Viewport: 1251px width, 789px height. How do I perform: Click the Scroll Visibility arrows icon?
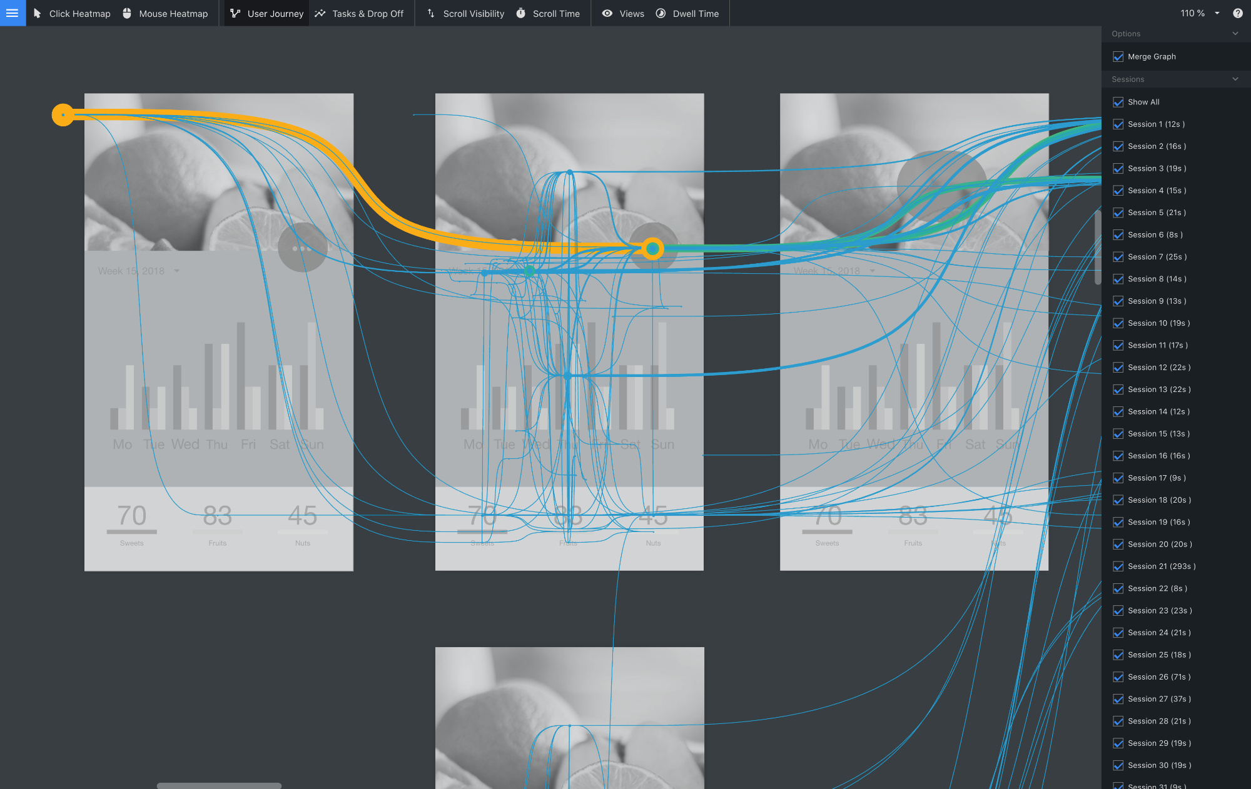431,13
